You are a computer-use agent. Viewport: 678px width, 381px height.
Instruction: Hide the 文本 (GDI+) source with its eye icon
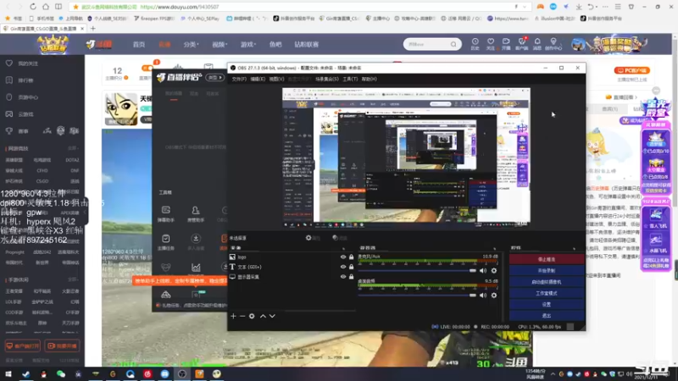343,267
